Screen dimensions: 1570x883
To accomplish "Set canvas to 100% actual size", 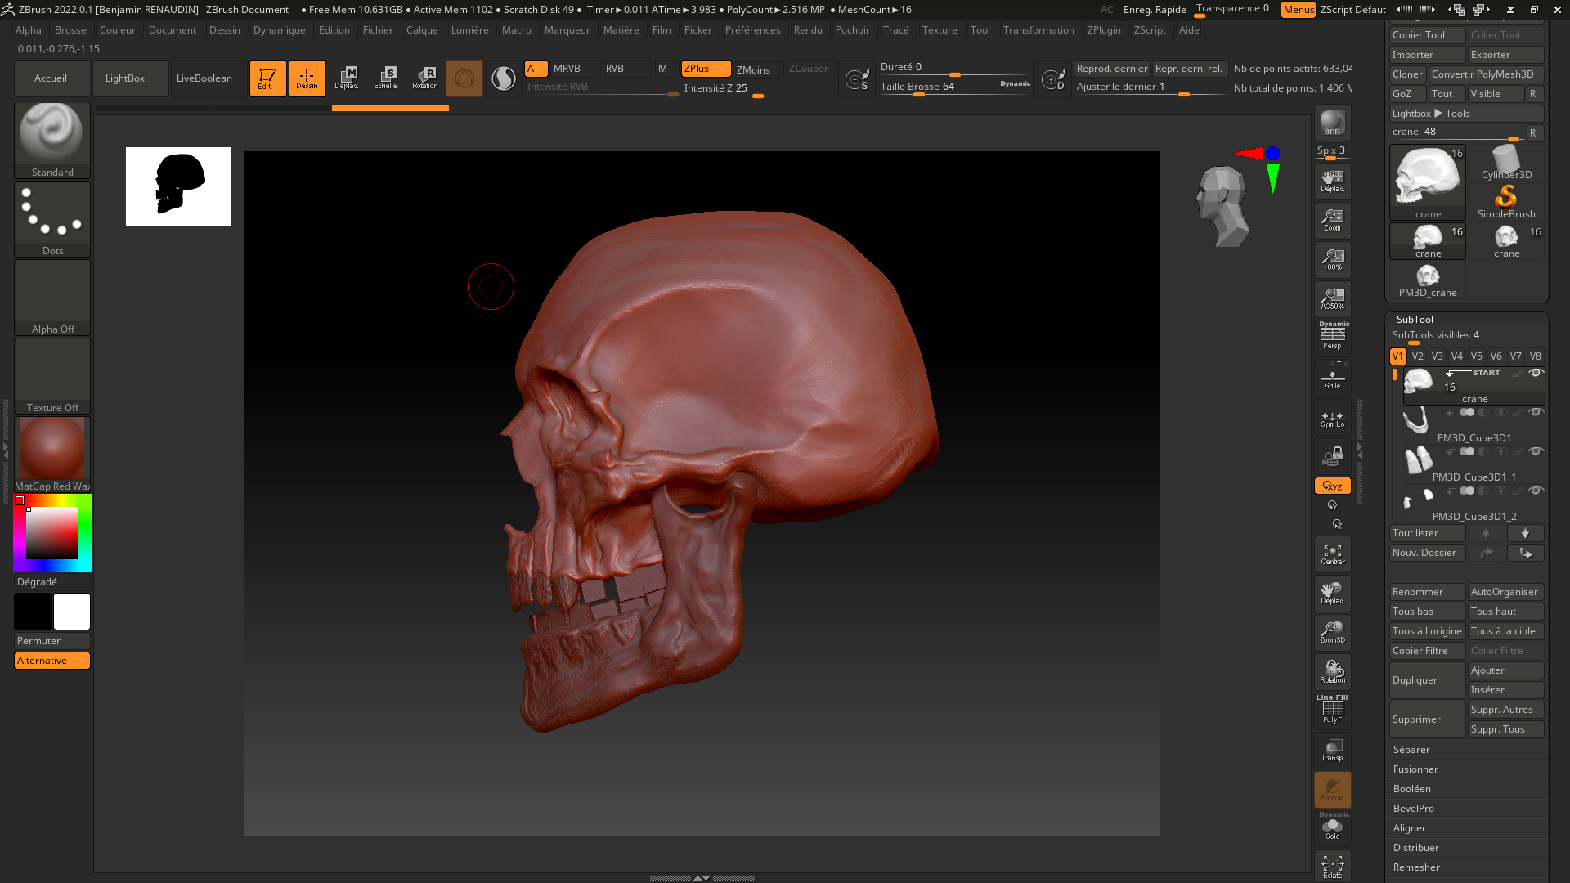I will click(1333, 259).
